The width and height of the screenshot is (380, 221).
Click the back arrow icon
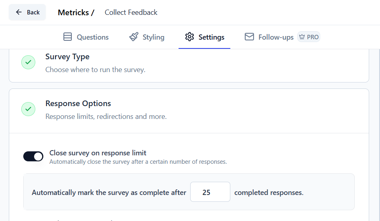coord(19,12)
